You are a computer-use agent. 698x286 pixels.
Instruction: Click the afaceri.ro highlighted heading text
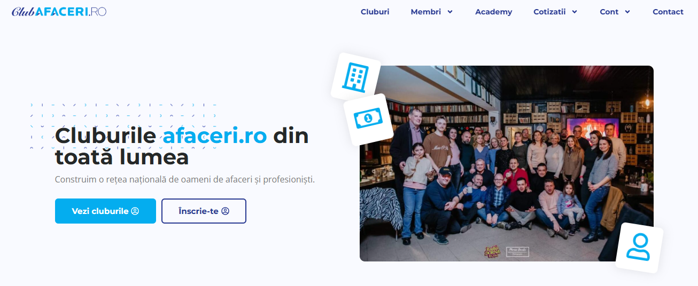coord(214,136)
